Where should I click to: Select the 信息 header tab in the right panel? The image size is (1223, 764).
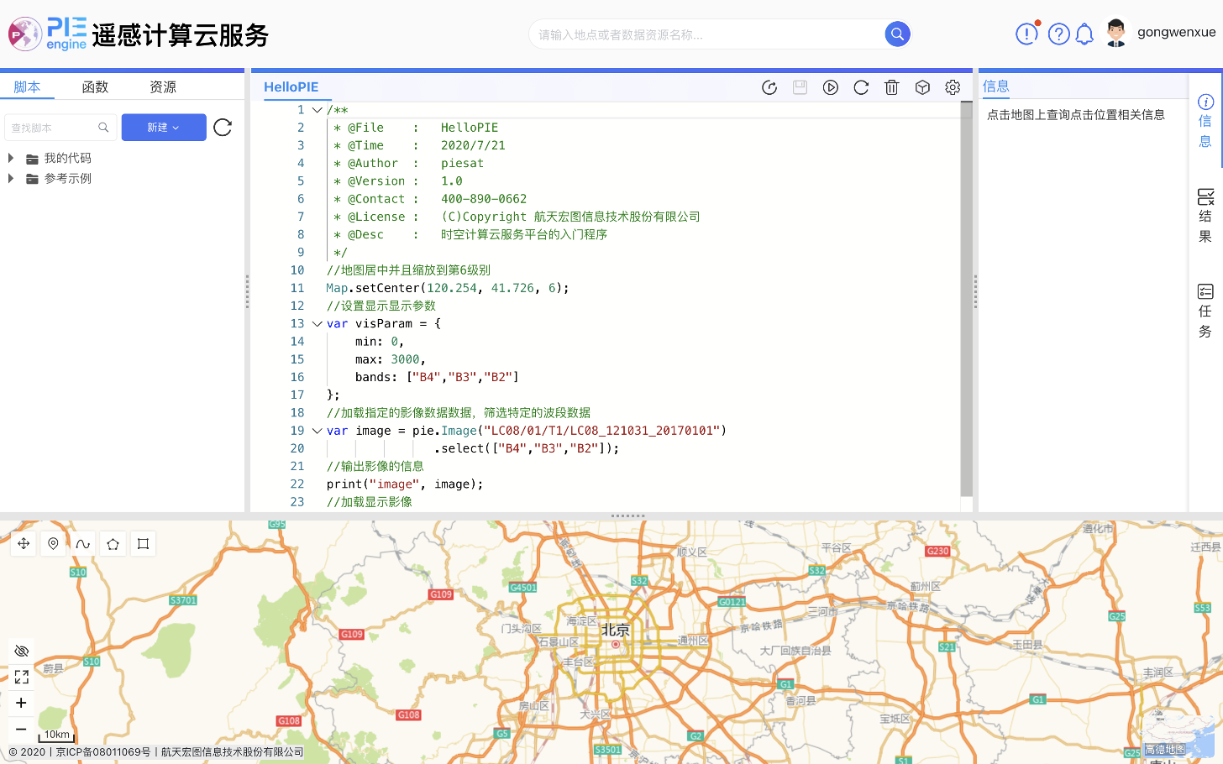click(996, 86)
